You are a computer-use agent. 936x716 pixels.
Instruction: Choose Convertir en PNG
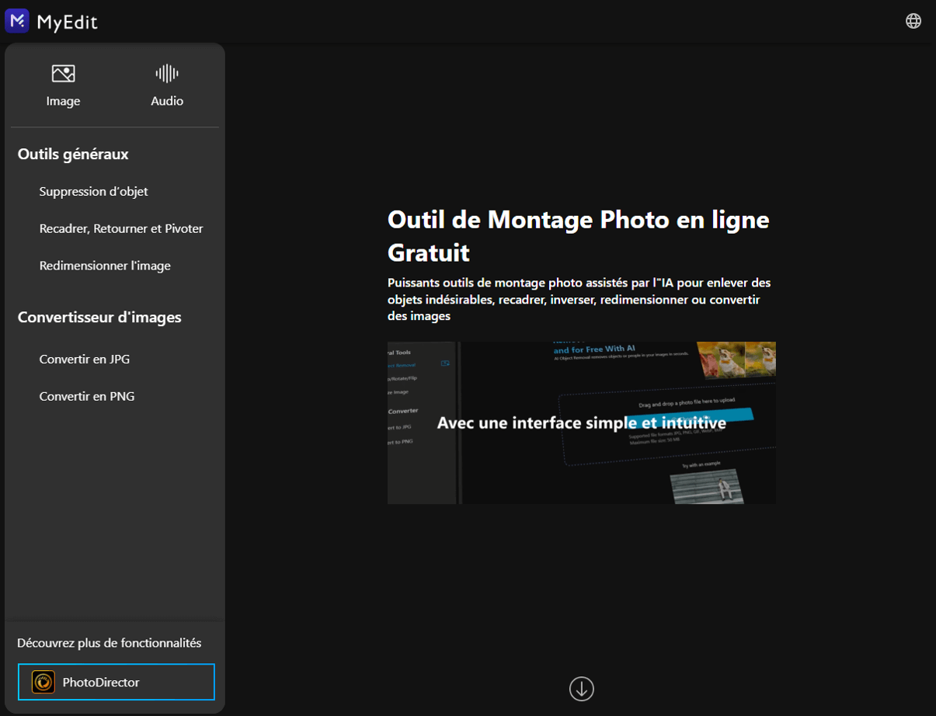coord(87,396)
